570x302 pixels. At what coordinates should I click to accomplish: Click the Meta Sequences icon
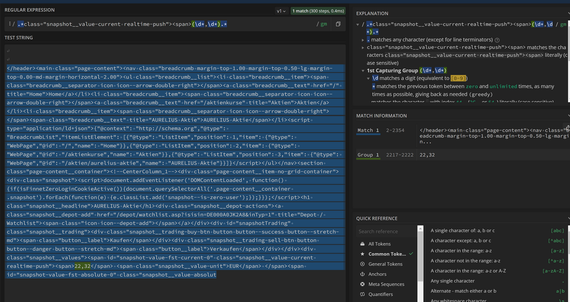click(363, 284)
